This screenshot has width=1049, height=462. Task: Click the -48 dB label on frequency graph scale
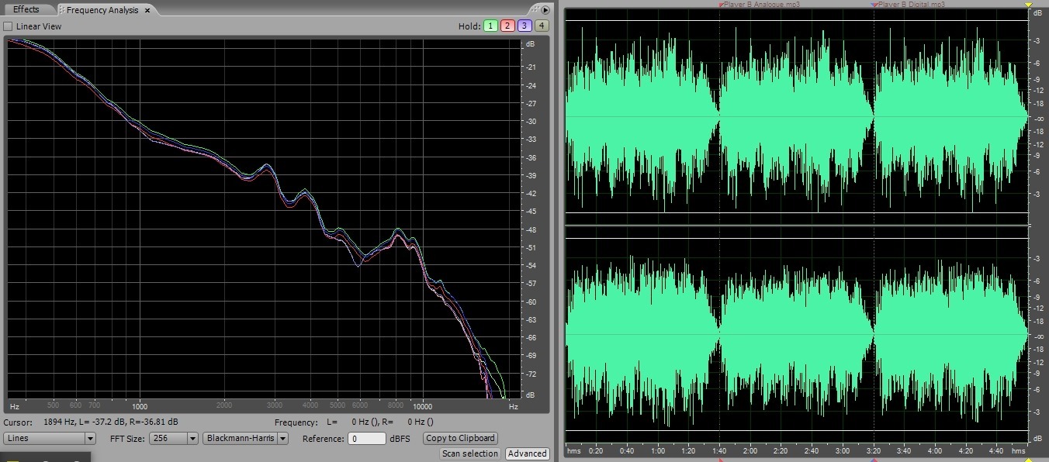[x=531, y=229]
